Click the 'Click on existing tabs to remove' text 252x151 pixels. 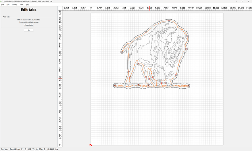pos(28,22)
